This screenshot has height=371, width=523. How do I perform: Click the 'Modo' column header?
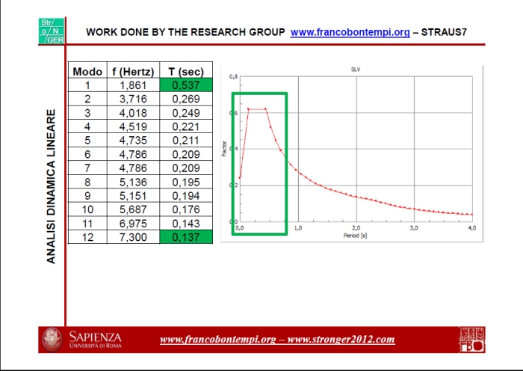click(87, 72)
